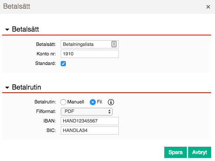This screenshot has width=215, height=161.
Task: Open the lookup icon in Betalsätt field
Action: click(114, 44)
